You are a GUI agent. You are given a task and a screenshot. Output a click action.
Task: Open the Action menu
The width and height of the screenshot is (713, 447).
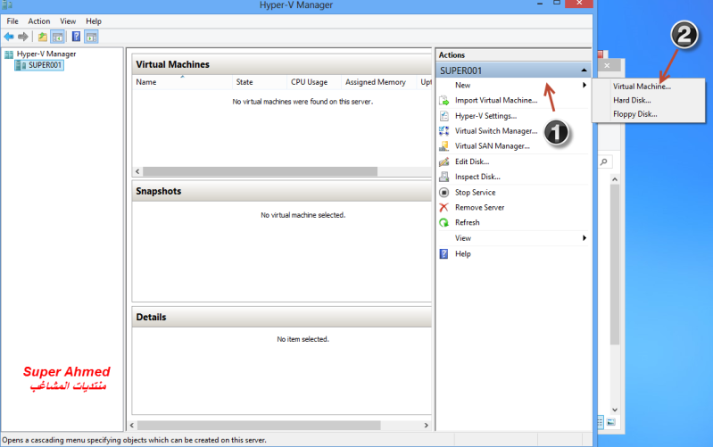tap(39, 21)
